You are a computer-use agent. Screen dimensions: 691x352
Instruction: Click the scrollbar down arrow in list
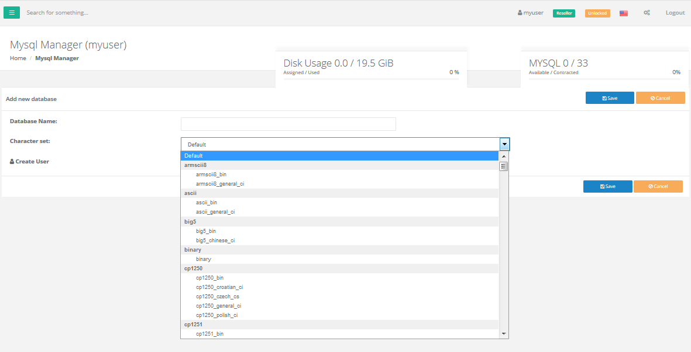(x=504, y=334)
